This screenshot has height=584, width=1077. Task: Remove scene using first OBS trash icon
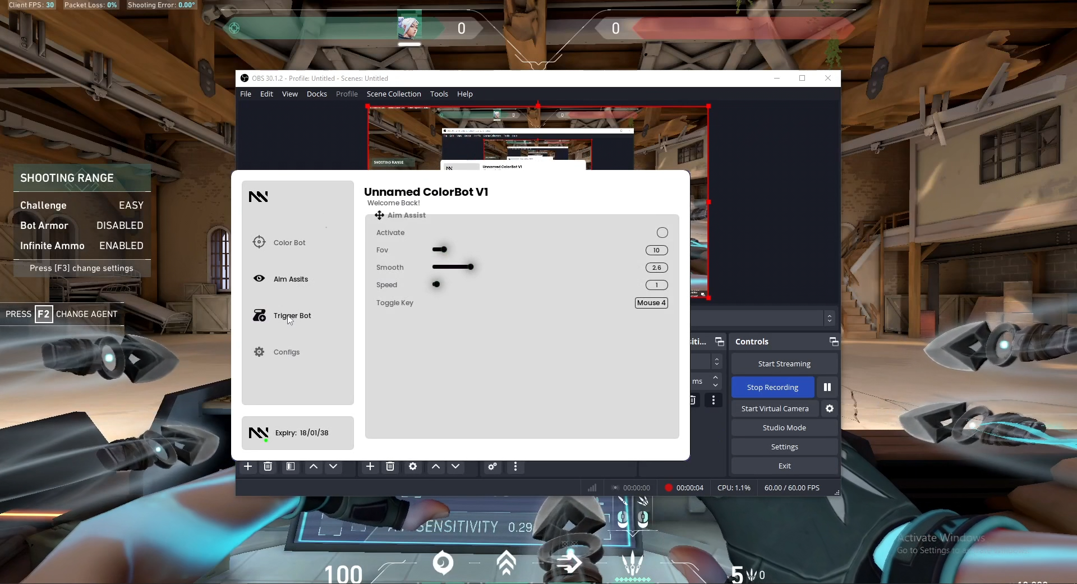268,466
